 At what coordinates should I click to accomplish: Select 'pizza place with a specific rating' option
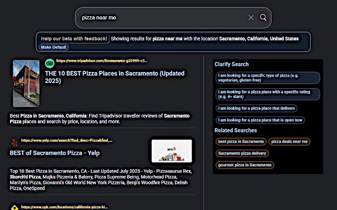[268, 94]
